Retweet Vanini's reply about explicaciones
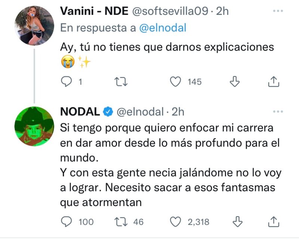The width and height of the screenshot is (299, 239). [x=121, y=82]
